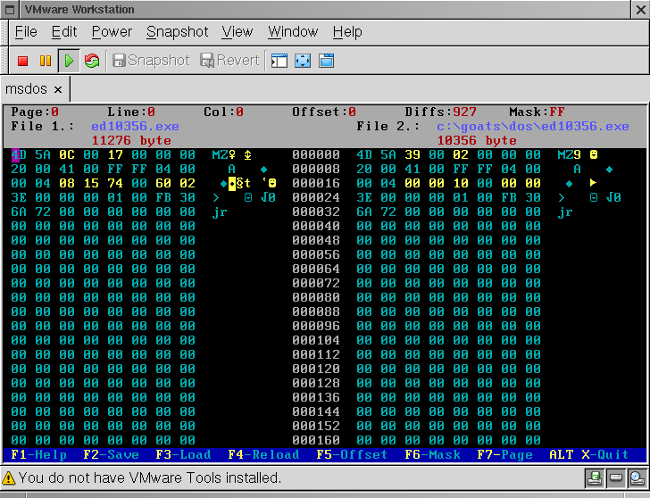This screenshot has width=650, height=498.
Task: Click the File 2 path c:\goats\dos\ed10356.exe
Action: (x=533, y=126)
